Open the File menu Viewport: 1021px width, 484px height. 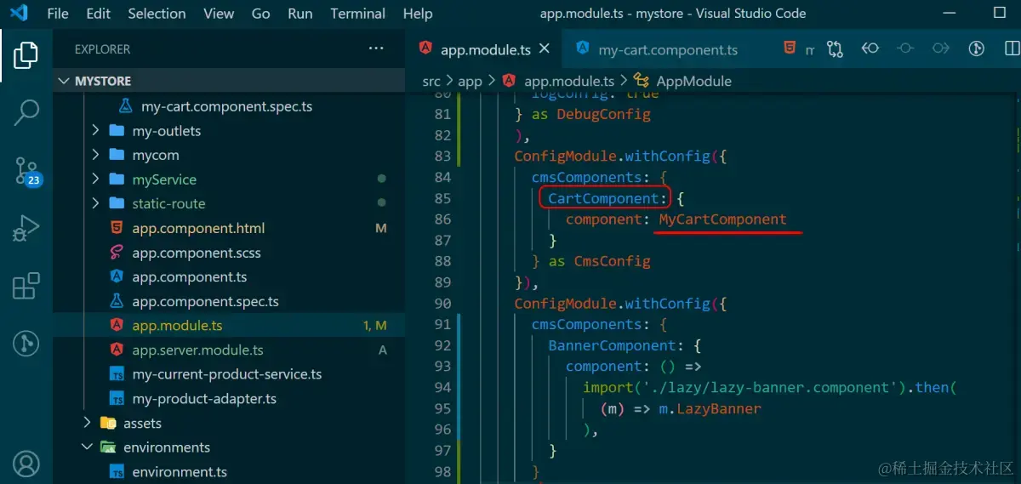(58, 14)
